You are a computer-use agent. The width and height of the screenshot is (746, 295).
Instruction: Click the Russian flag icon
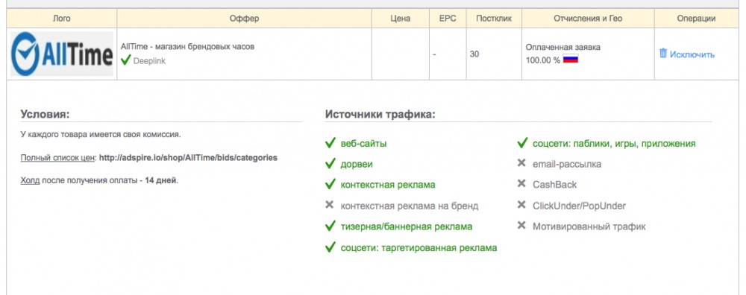point(571,59)
